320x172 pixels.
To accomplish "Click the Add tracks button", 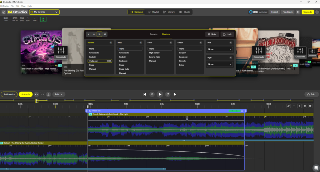I will (x=9, y=94).
